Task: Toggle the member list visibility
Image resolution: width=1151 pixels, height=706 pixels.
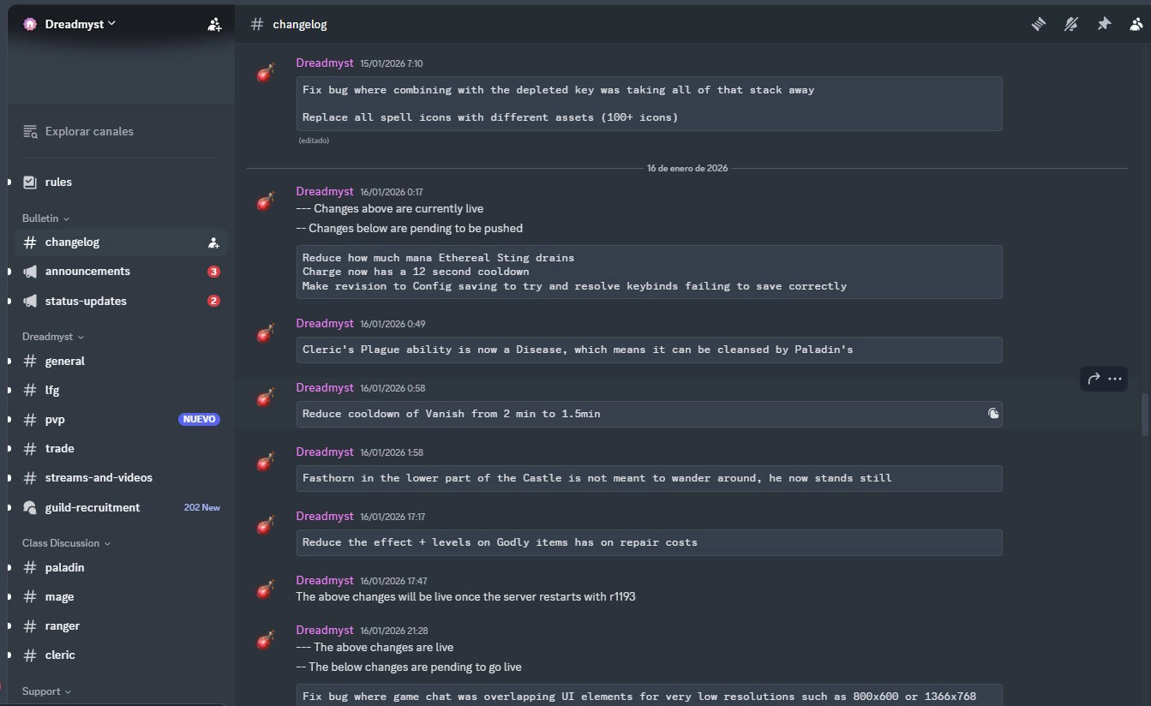Action: tap(1136, 25)
